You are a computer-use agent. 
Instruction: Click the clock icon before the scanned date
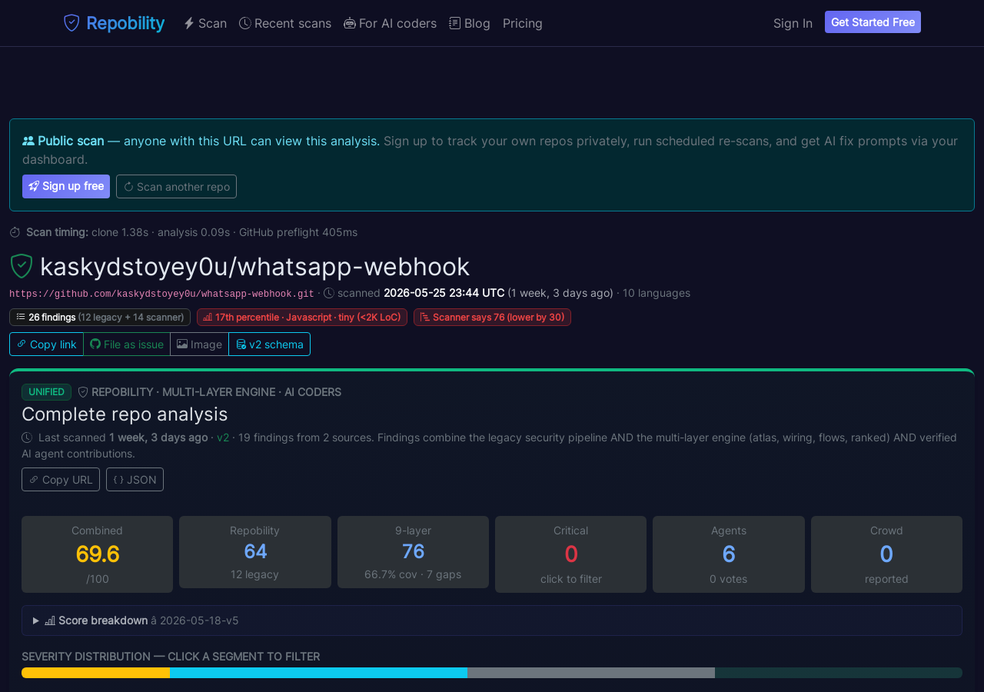329,293
